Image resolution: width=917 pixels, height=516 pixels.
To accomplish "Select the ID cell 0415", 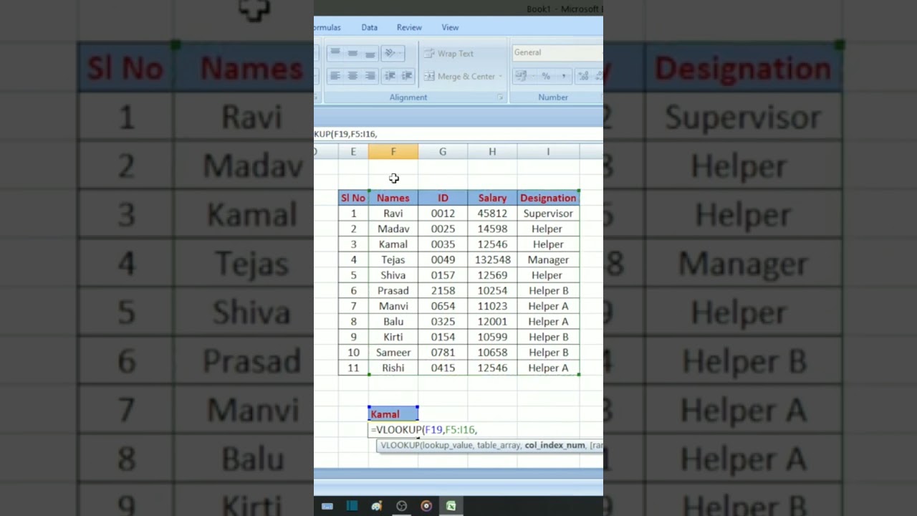I will [x=443, y=368].
